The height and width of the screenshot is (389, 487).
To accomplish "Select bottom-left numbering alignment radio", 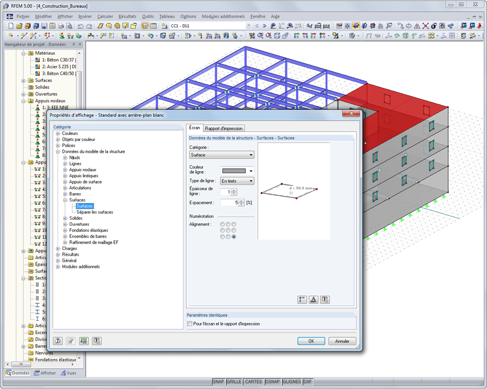I will 222,237.
